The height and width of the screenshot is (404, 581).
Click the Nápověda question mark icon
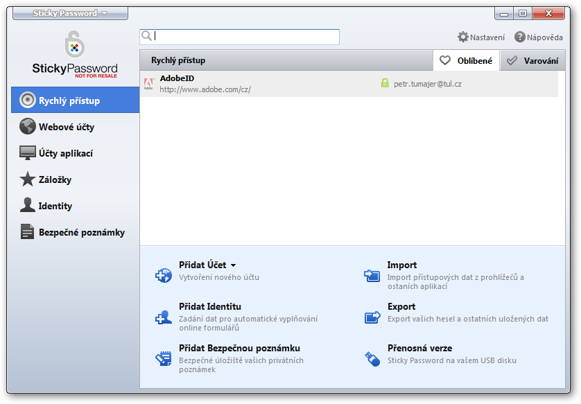coord(520,37)
